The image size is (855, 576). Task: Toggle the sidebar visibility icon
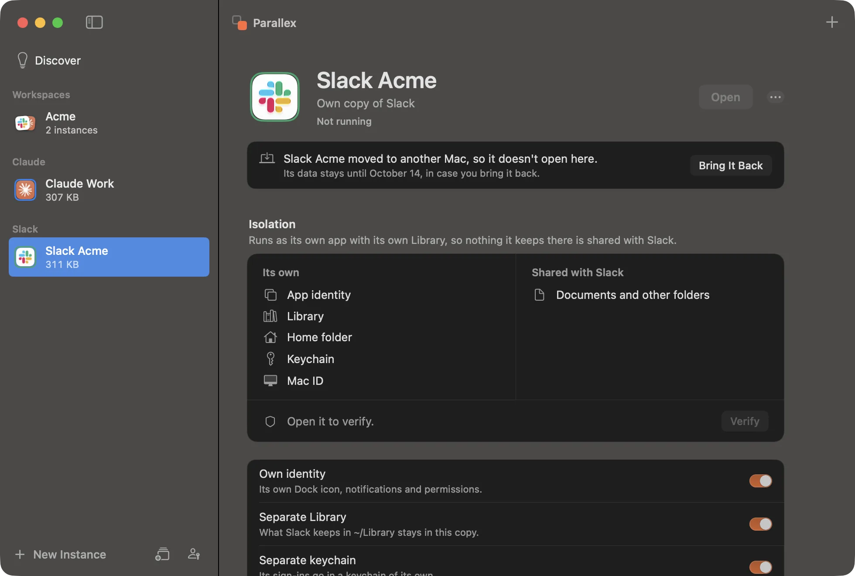point(94,22)
